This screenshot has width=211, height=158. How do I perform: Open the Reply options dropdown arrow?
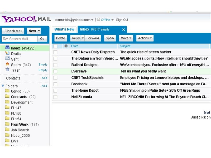coord(83,38)
